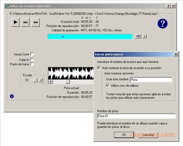Click Cancelar to dismiss the dialog
The width and height of the screenshot is (183, 146).
pos(148,135)
